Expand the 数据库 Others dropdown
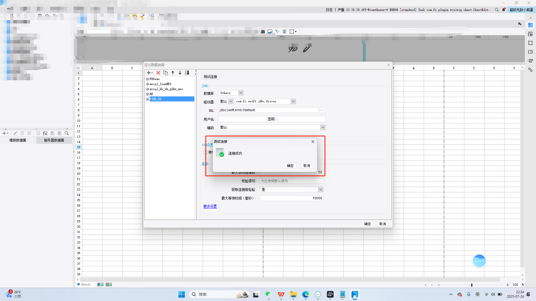 pos(241,93)
